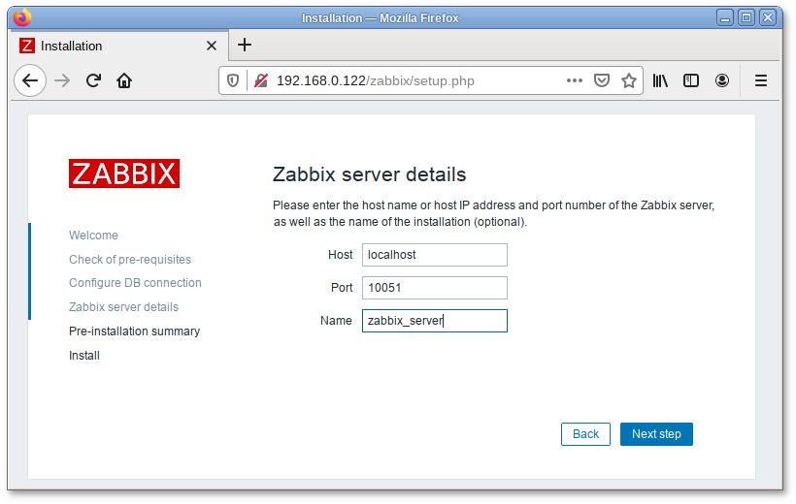Maximize the Firefox window
The image size is (796, 504).
tap(746, 17)
